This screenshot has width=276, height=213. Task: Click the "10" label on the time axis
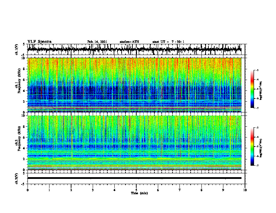click(245, 190)
